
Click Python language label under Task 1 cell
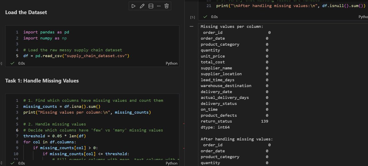tap(171, 163)
